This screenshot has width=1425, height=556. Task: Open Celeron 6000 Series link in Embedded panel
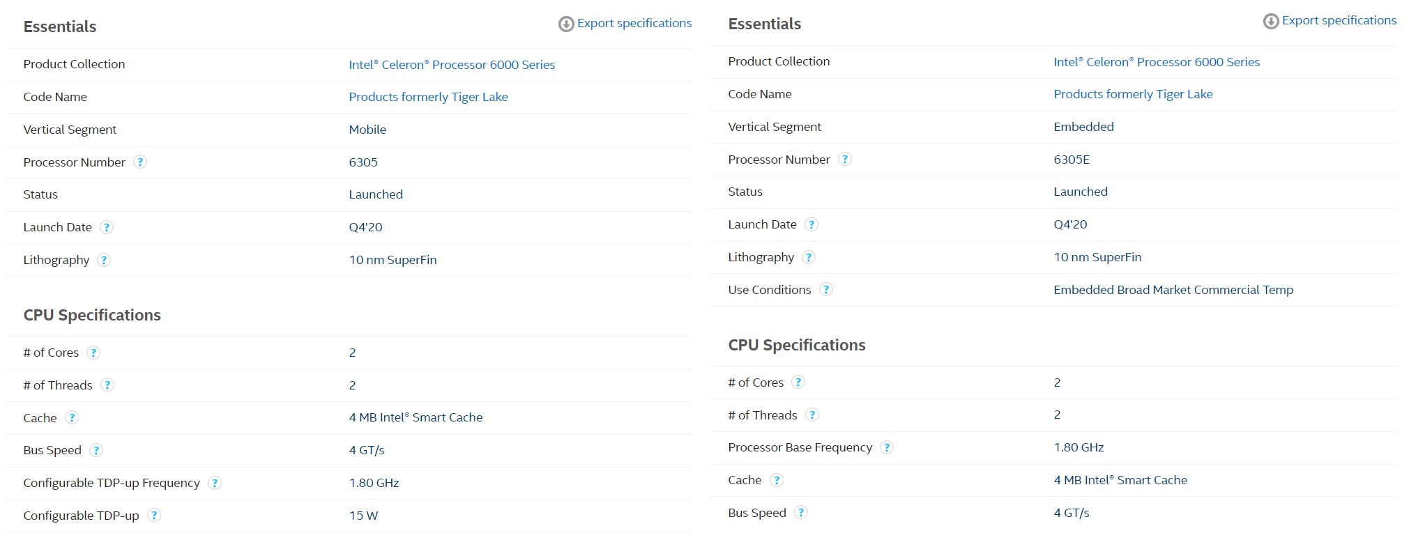1157,62
